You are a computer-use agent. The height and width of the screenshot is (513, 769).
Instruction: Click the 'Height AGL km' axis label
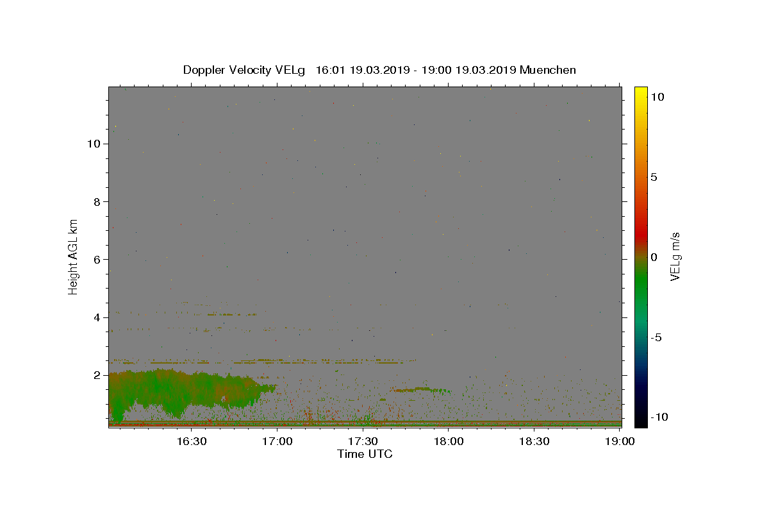pyautogui.click(x=74, y=256)
